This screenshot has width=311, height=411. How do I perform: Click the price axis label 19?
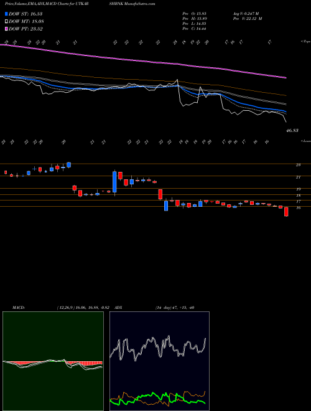(x=298, y=189)
